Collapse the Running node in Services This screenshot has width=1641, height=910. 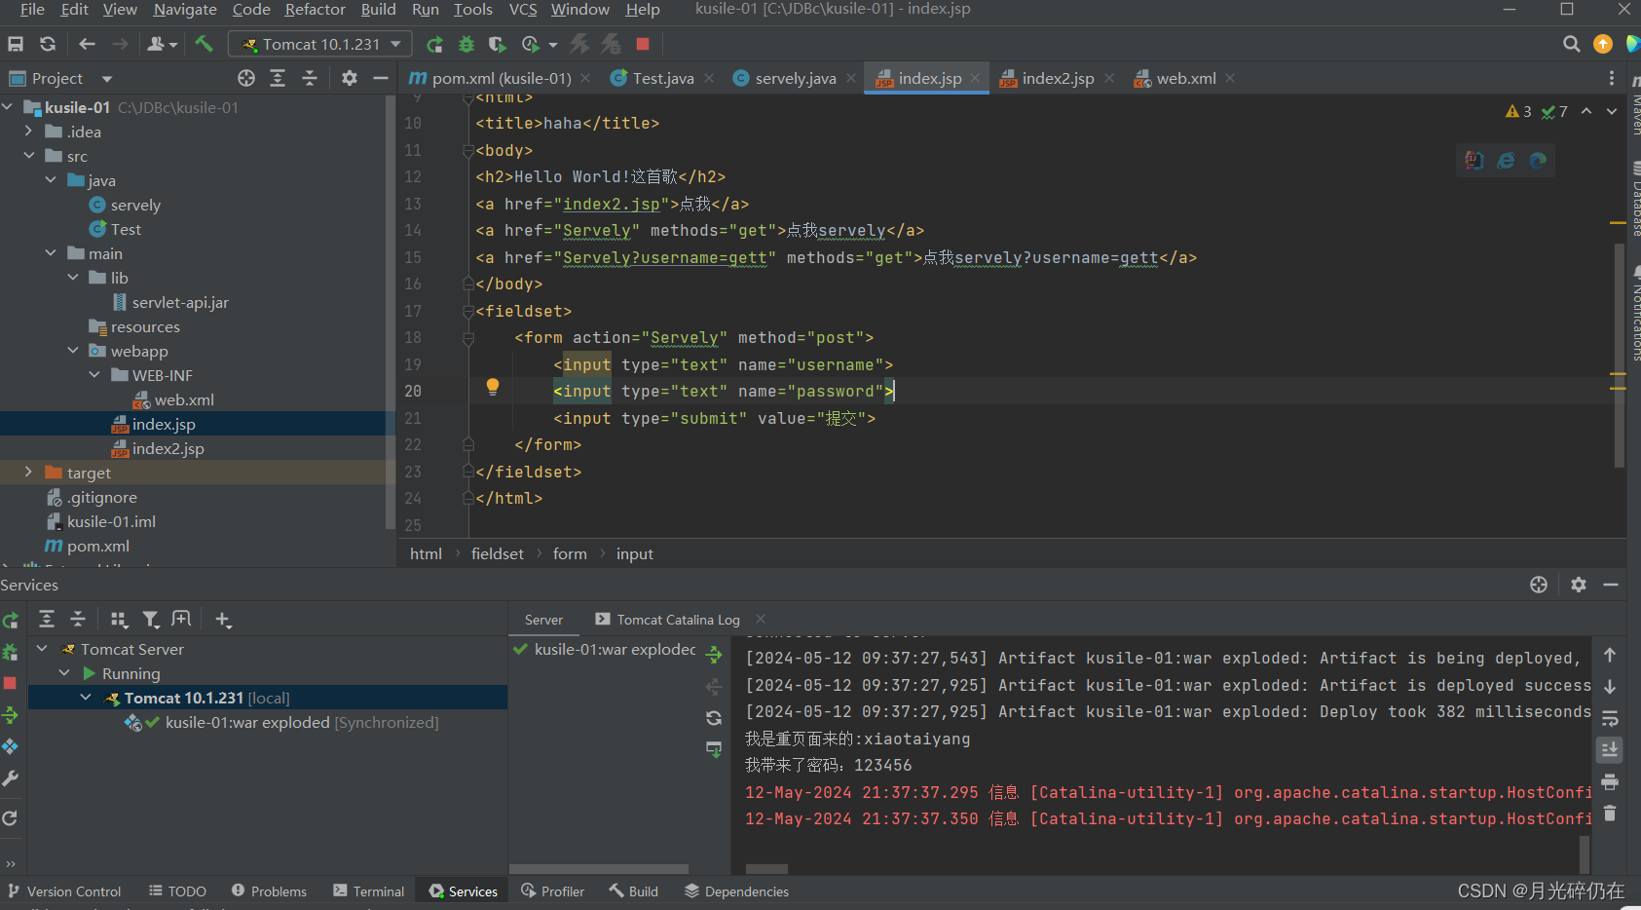[64, 673]
